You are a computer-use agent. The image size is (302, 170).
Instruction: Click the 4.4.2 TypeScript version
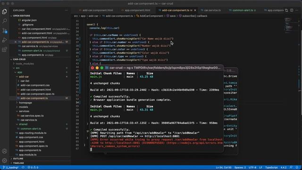283,168
